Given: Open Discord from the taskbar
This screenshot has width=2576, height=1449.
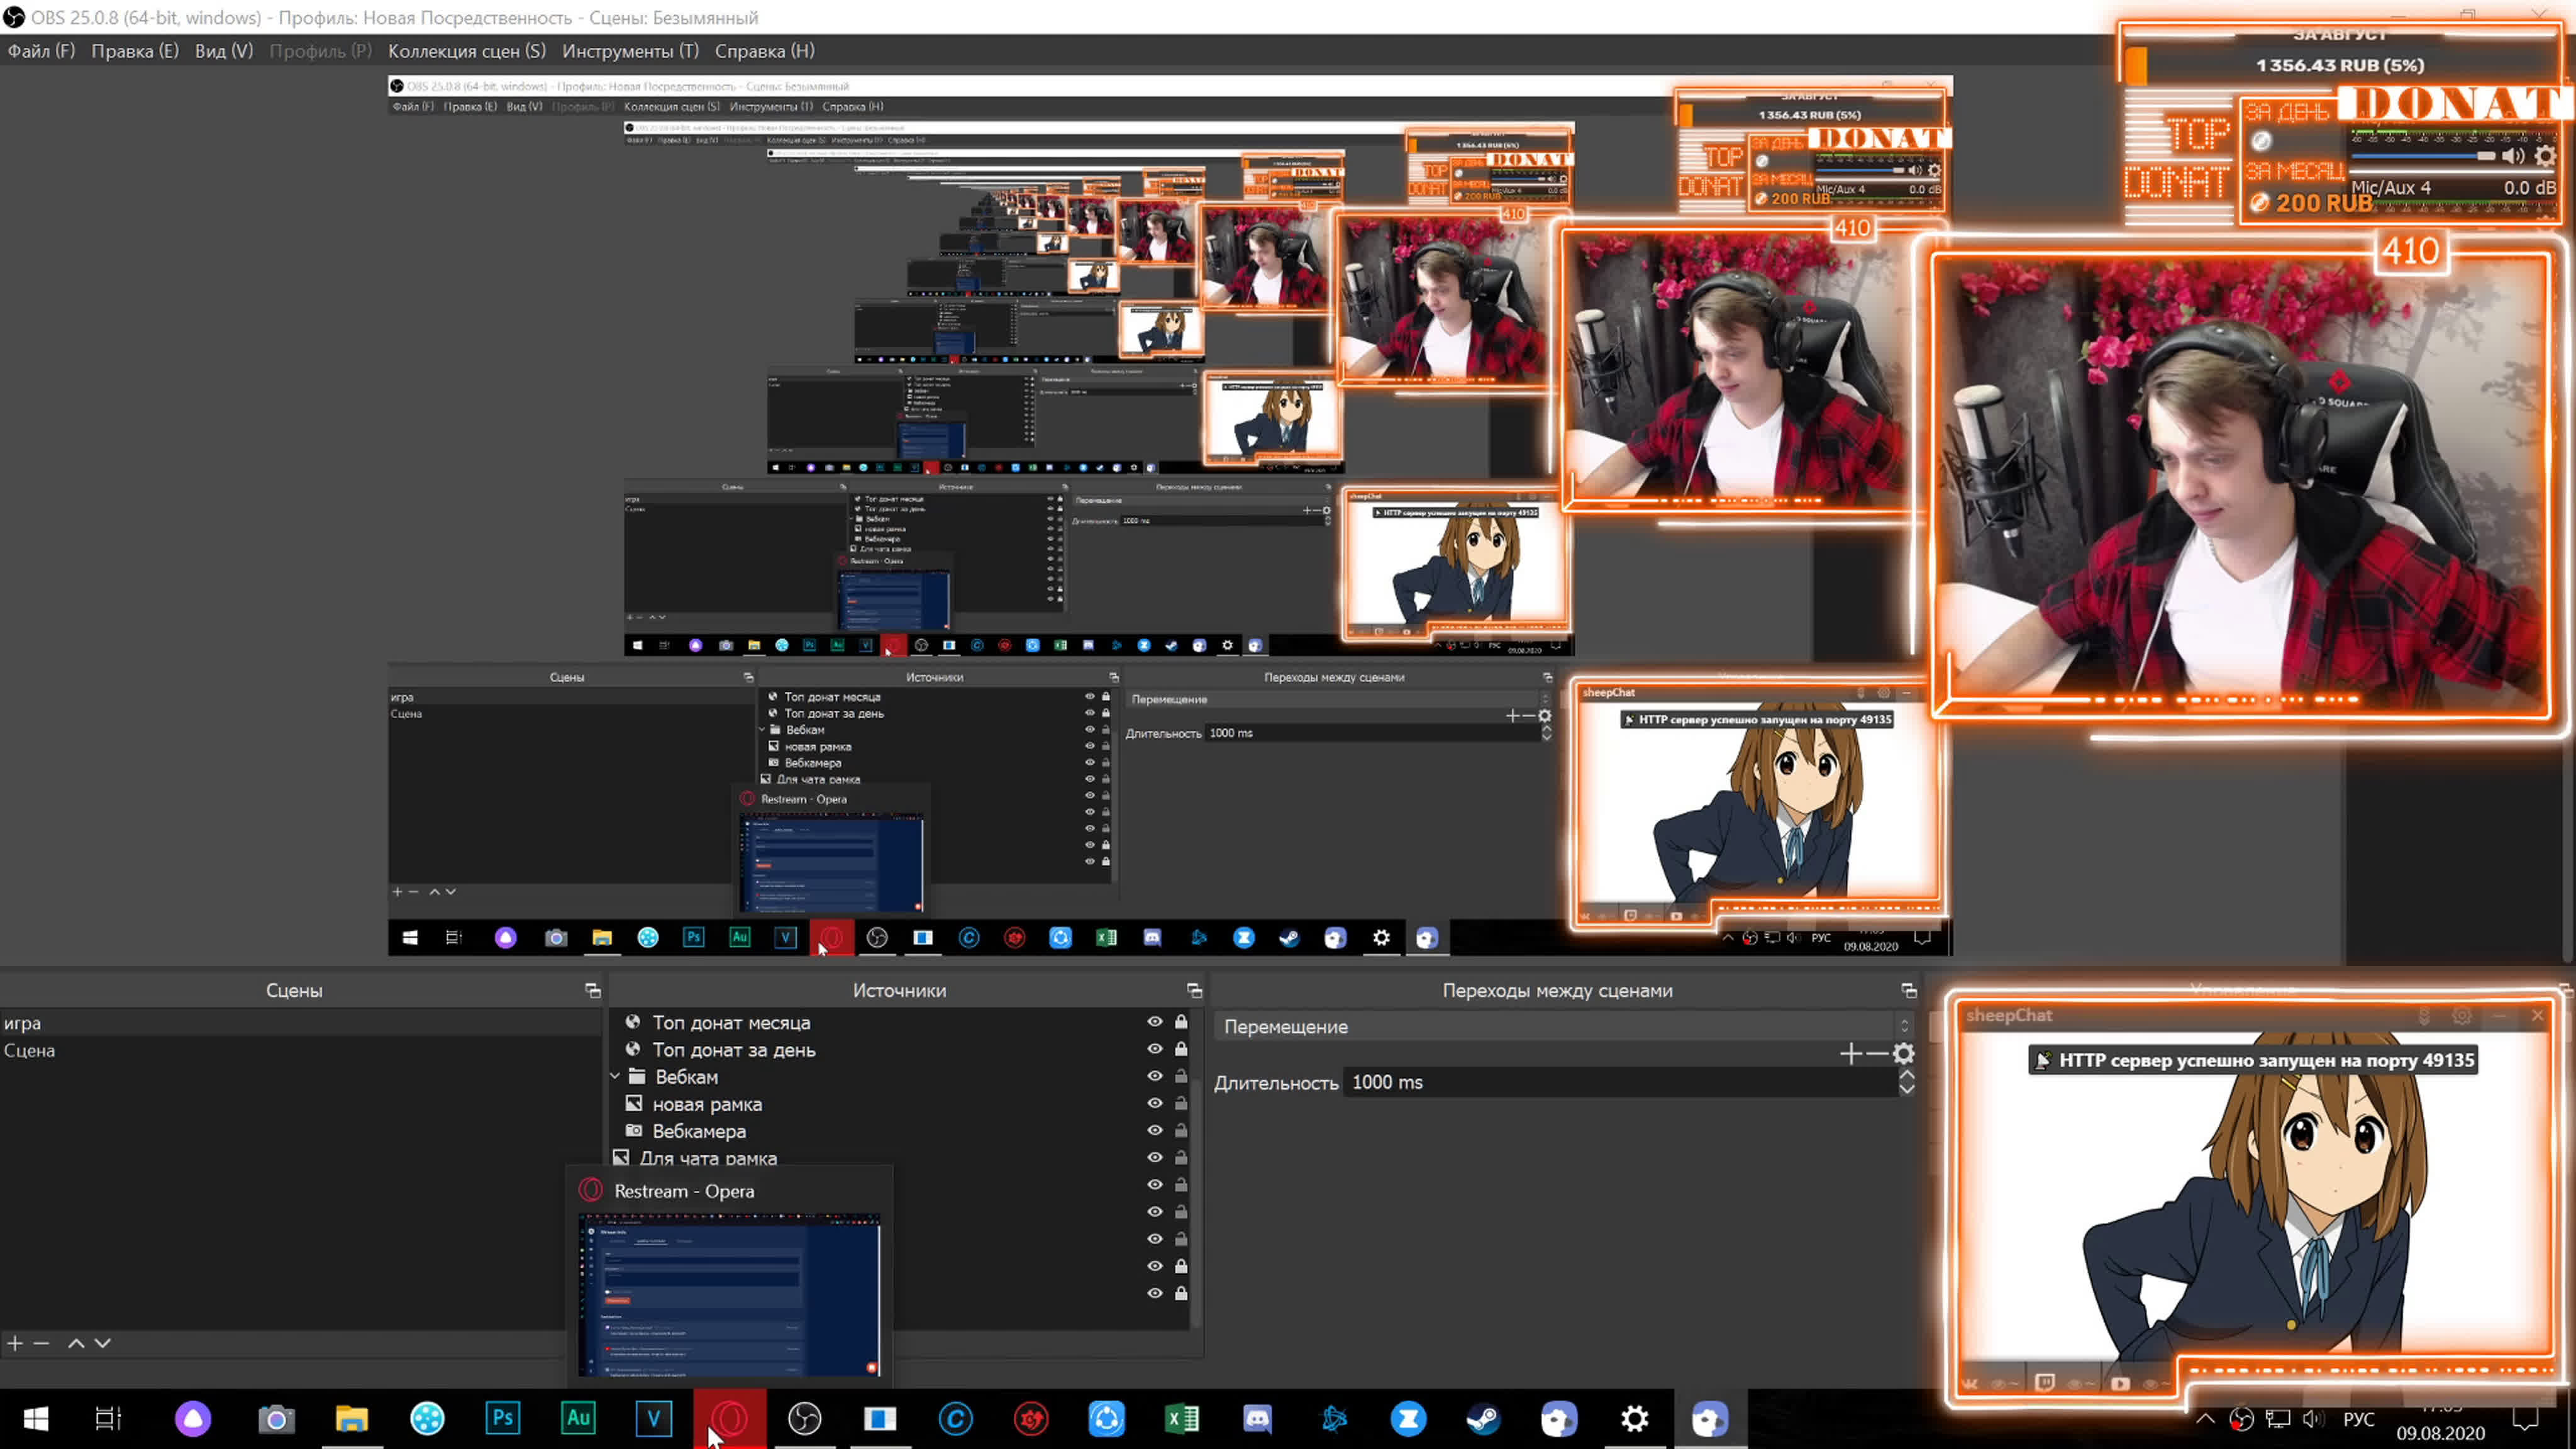Looking at the screenshot, I should 1257,1418.
